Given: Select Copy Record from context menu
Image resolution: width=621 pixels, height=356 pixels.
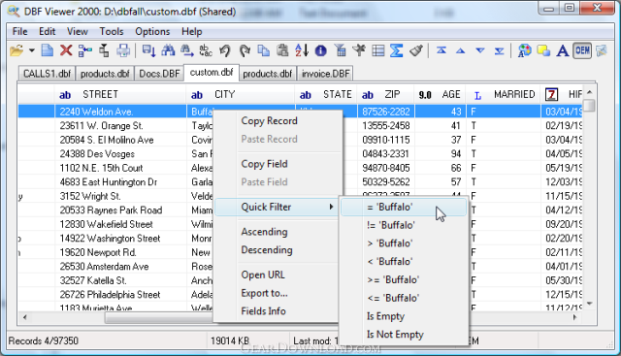Looking at the screenshot, I should pos(270,121).
